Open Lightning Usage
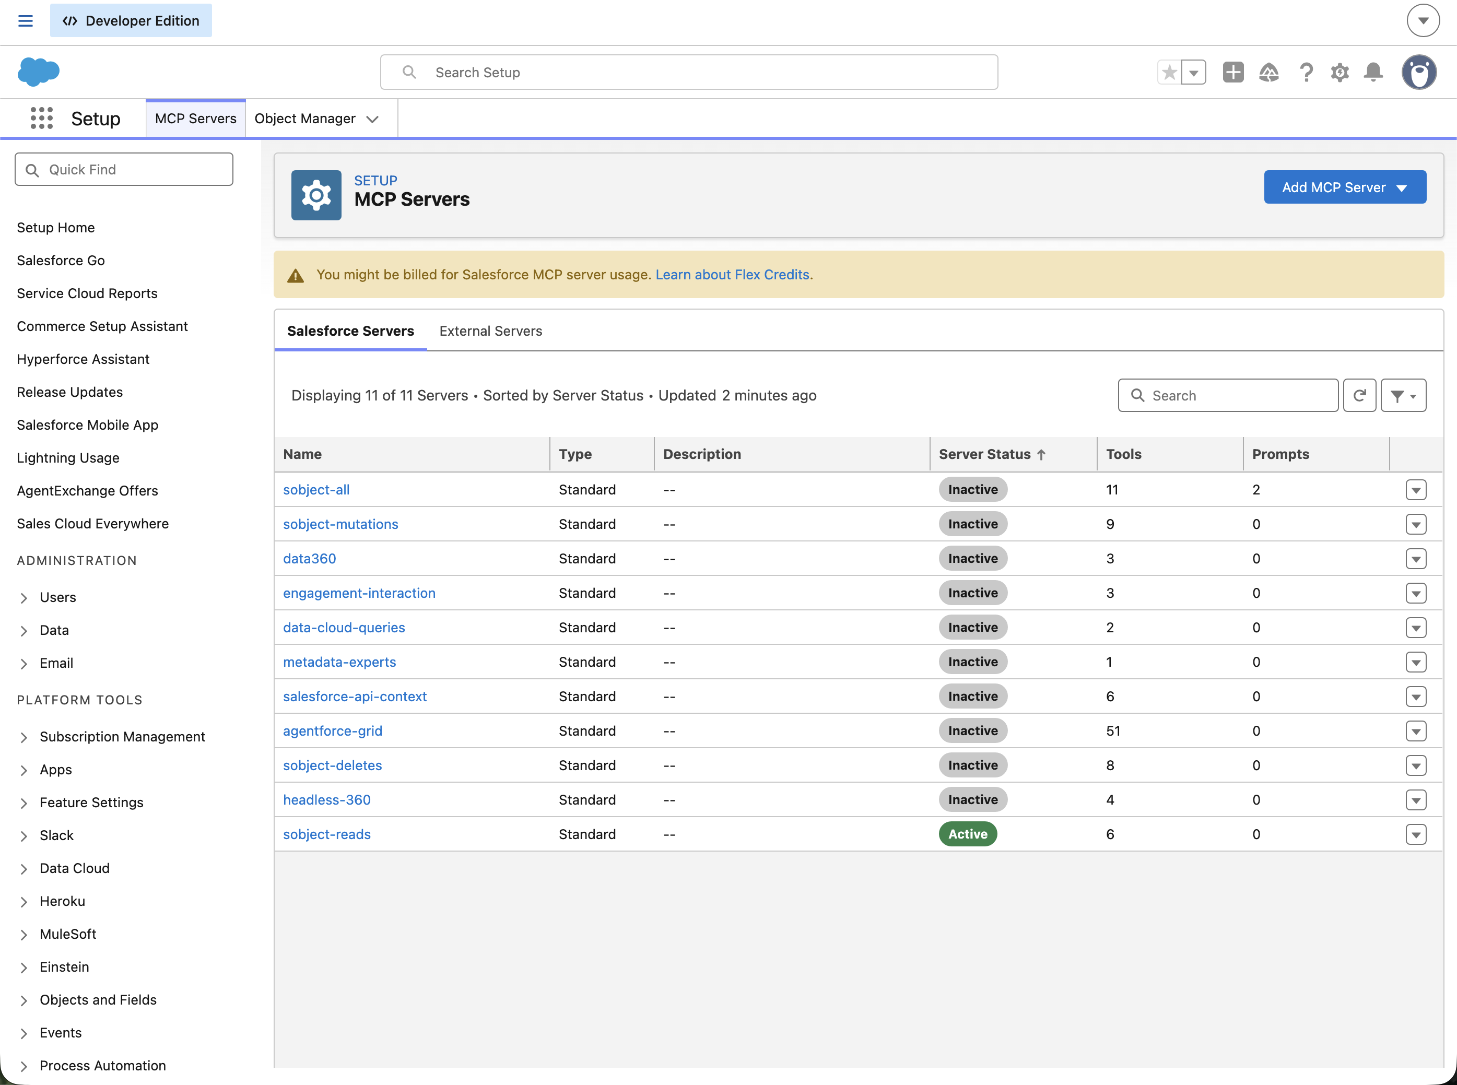The image size is (1457, 1085). pyautogui.click(x=68, y=458)
